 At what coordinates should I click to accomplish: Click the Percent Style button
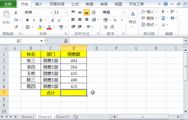pos(115,20)
